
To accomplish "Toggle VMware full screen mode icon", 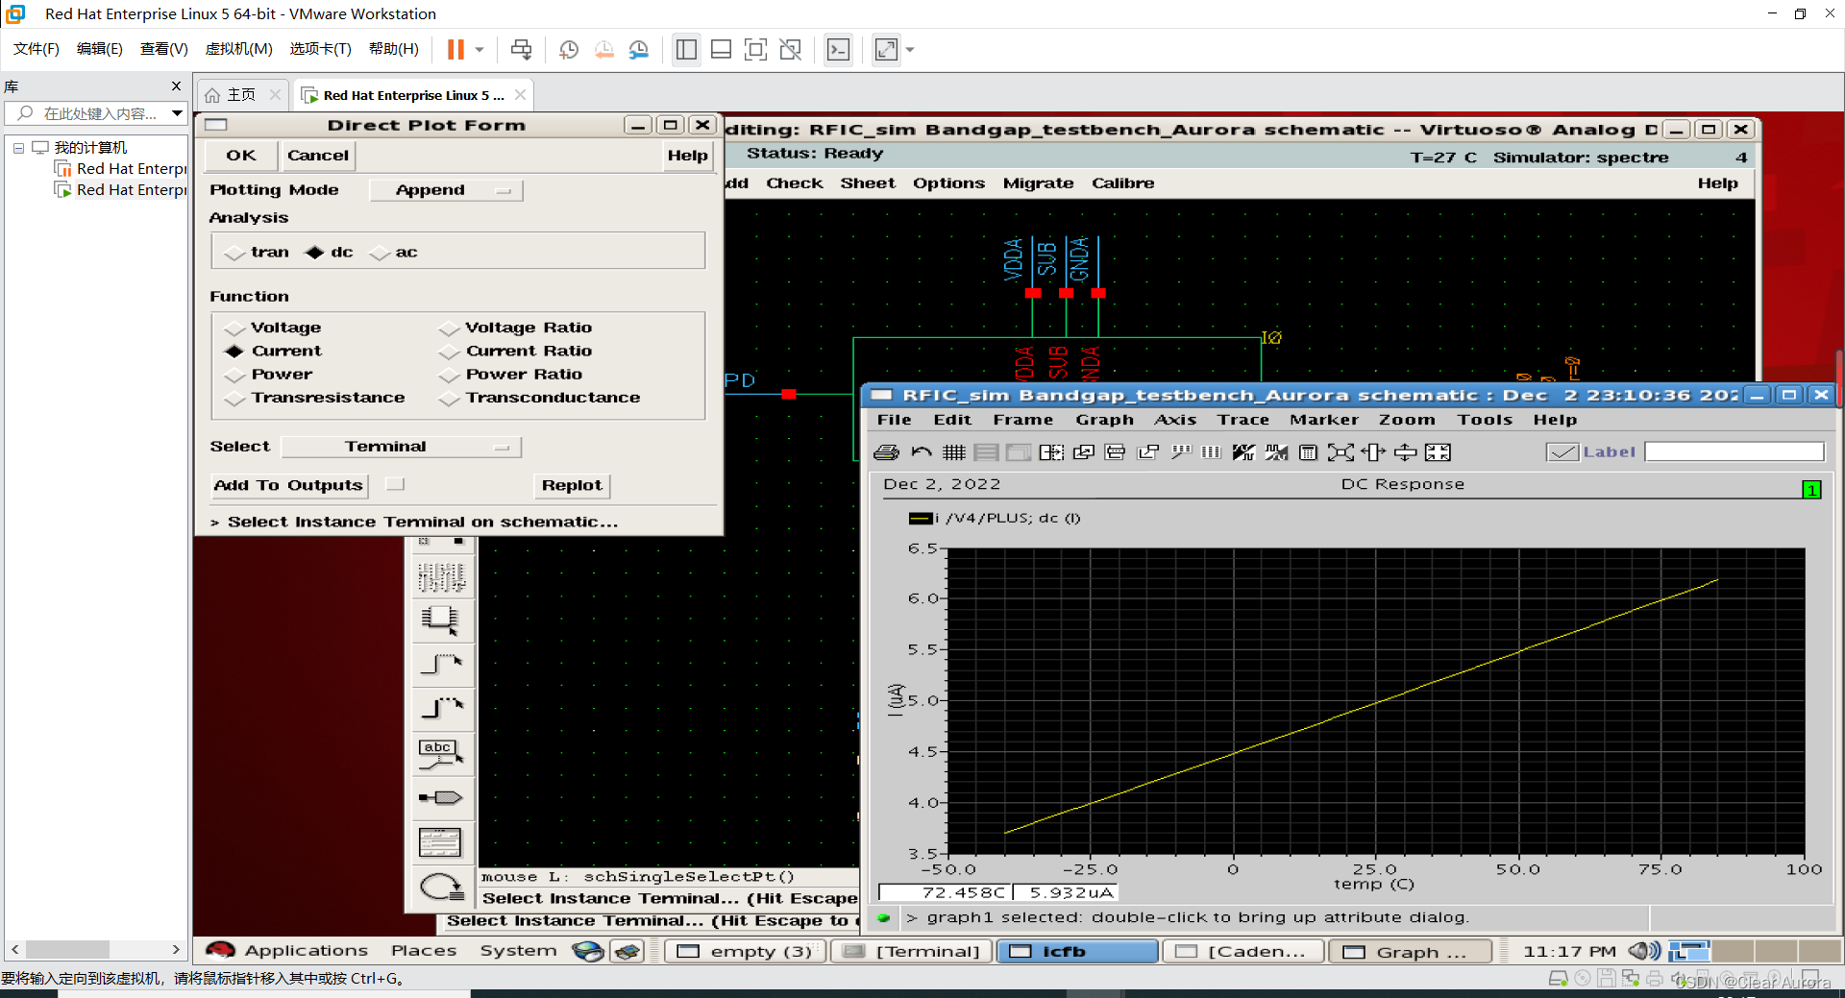I will (886, 50).
